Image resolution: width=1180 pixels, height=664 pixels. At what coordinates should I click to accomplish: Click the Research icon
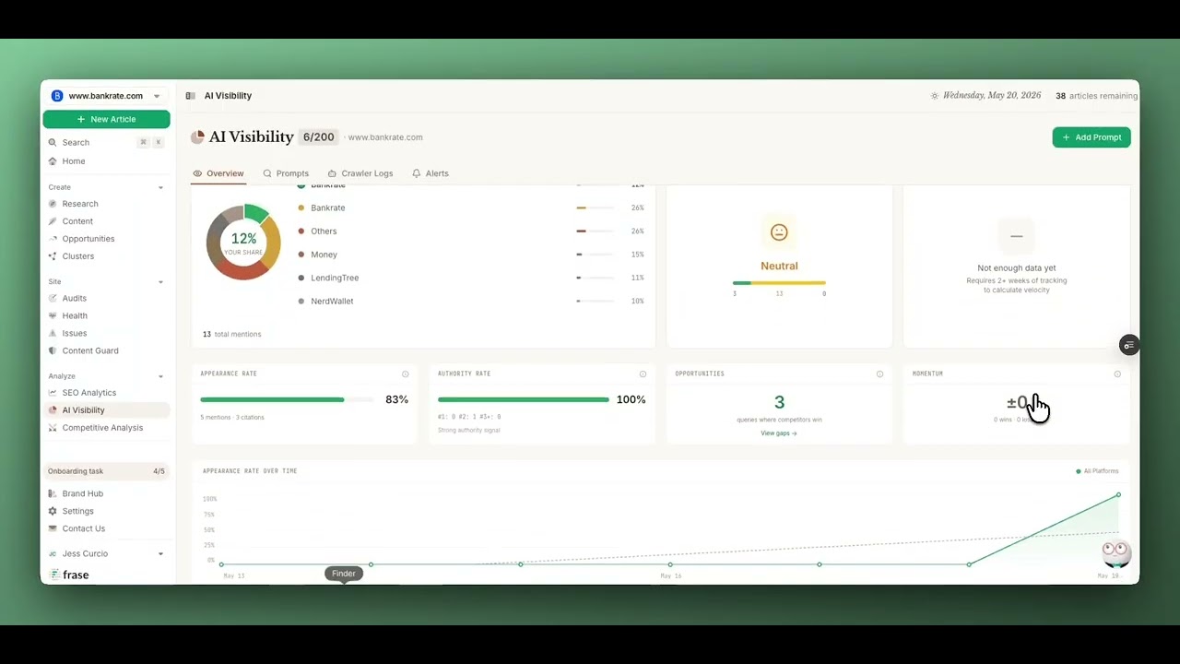click(53, 204)
